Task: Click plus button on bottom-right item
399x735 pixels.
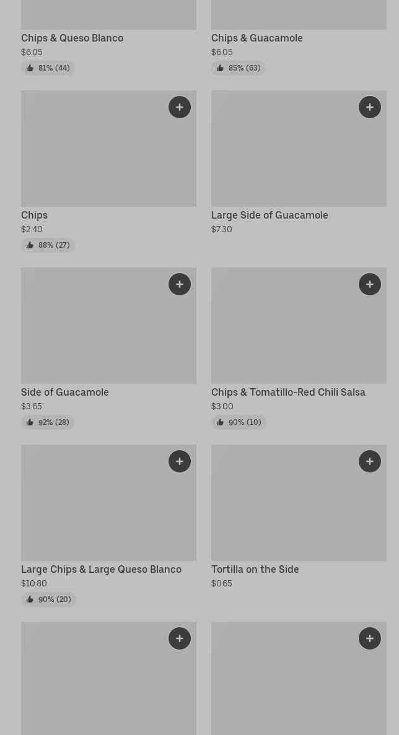Action: 370,638
